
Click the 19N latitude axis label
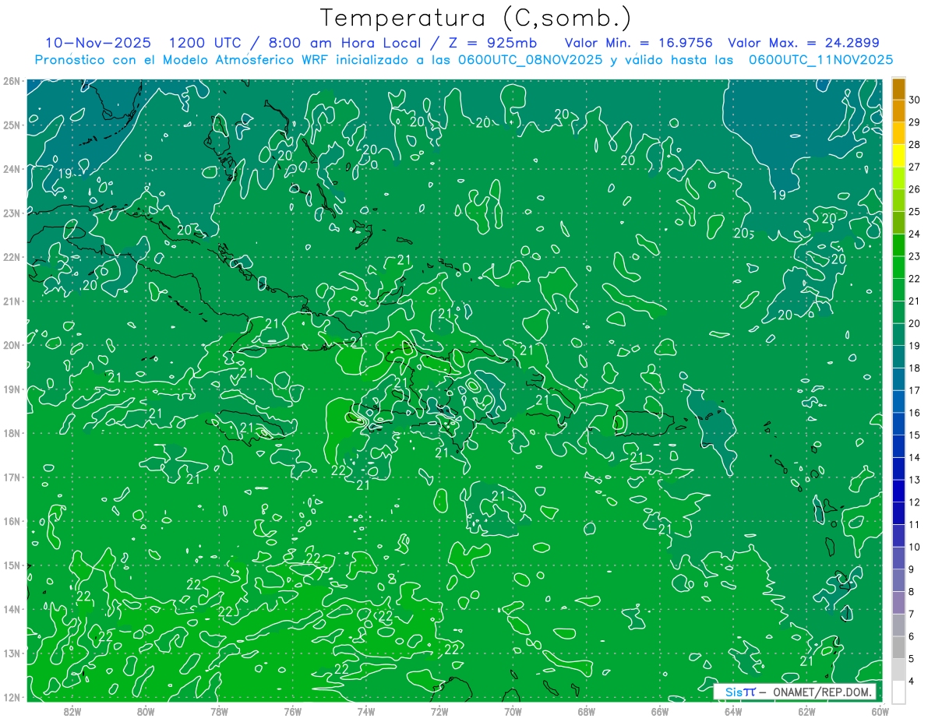pyautogui.click(x=11, y=389)
